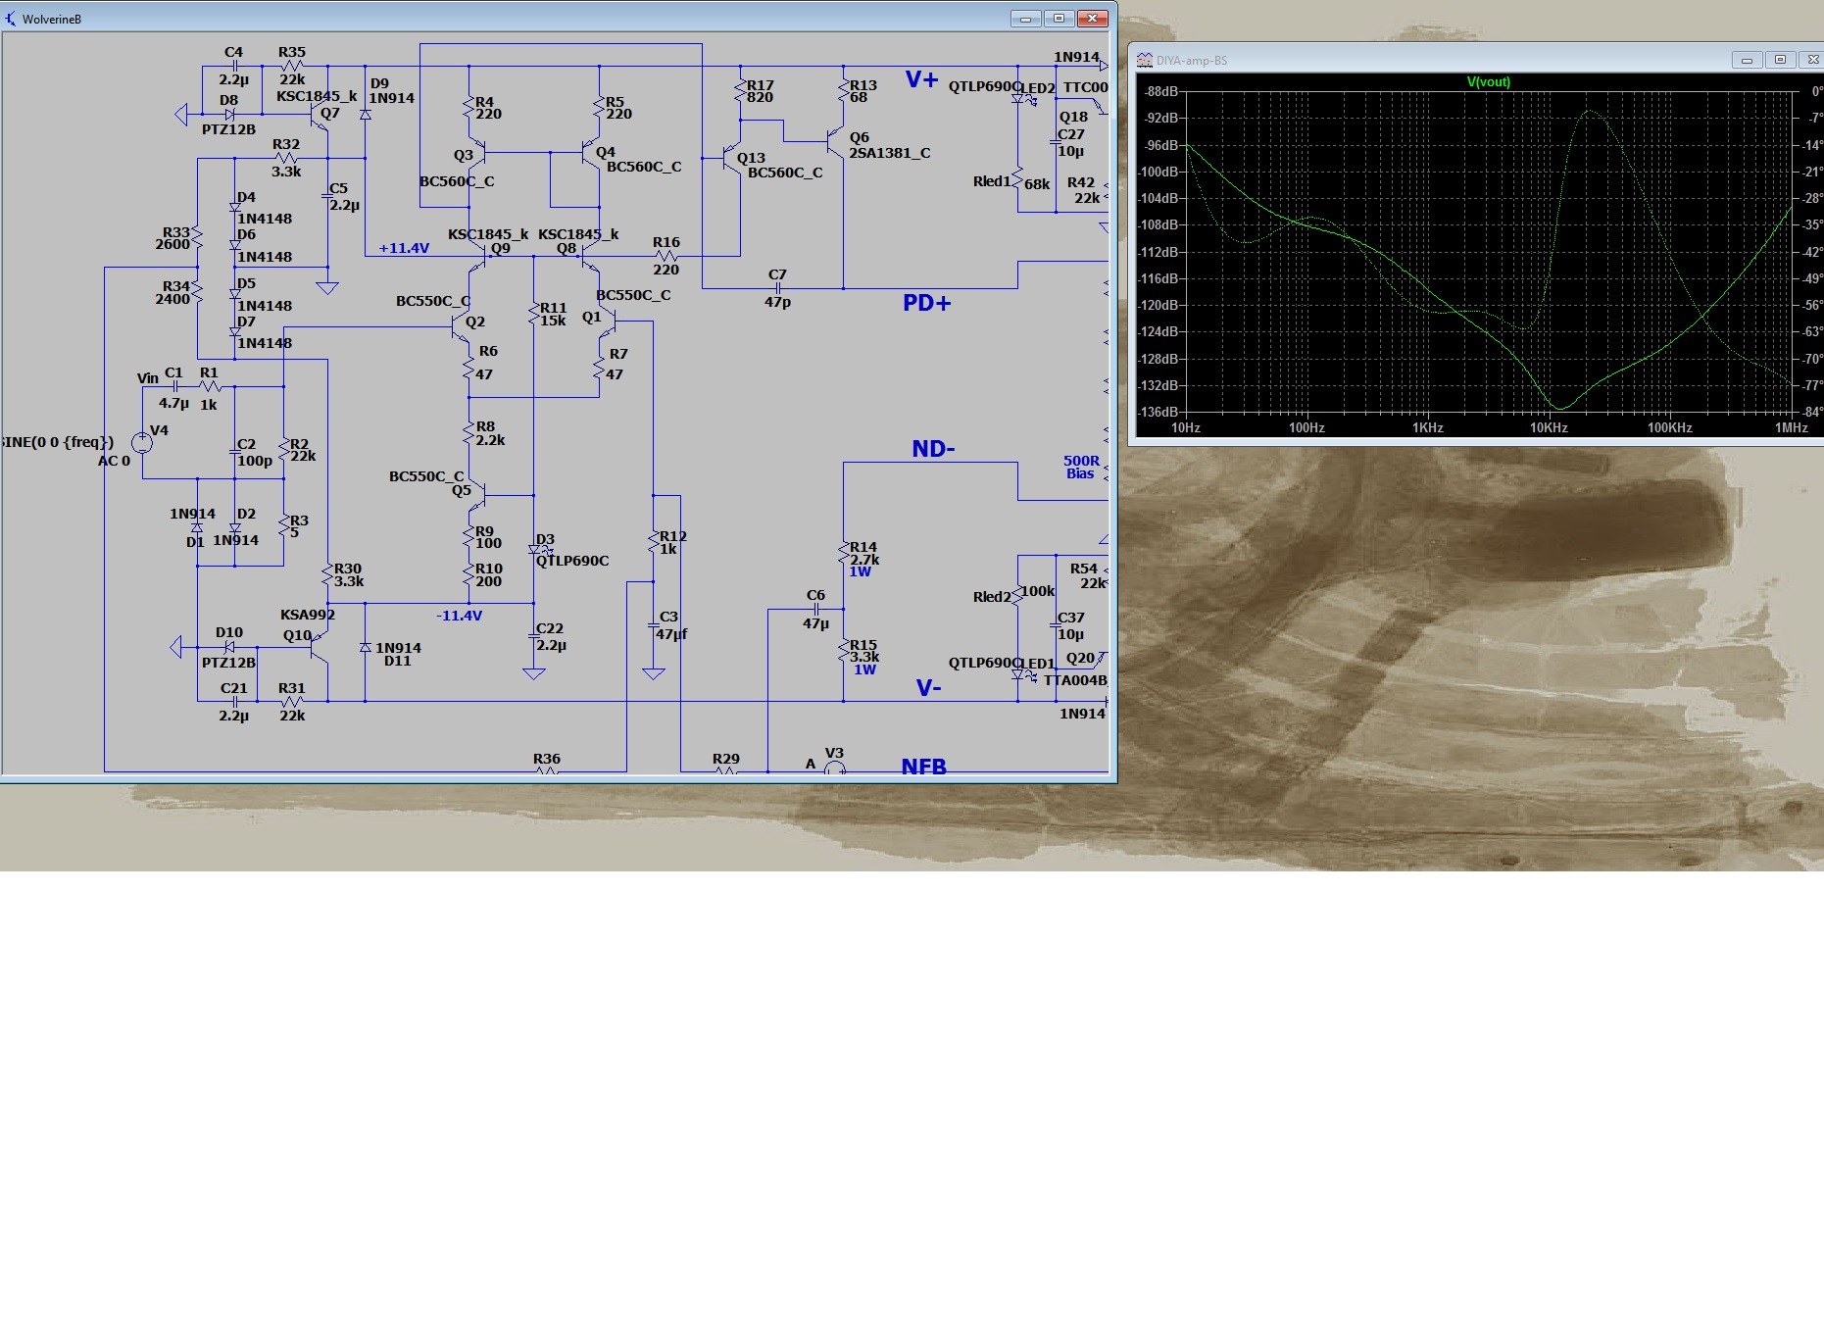Maximize the WolverineB window
This screenshot has width=1824, height=1338.
(x=1059, y=19)
